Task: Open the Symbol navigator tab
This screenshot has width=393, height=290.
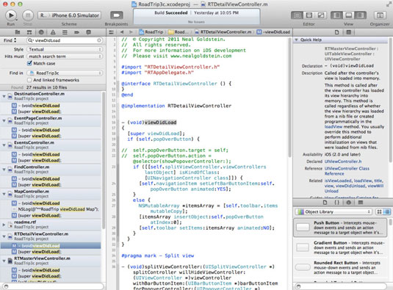Action: (x=29, y=32)
